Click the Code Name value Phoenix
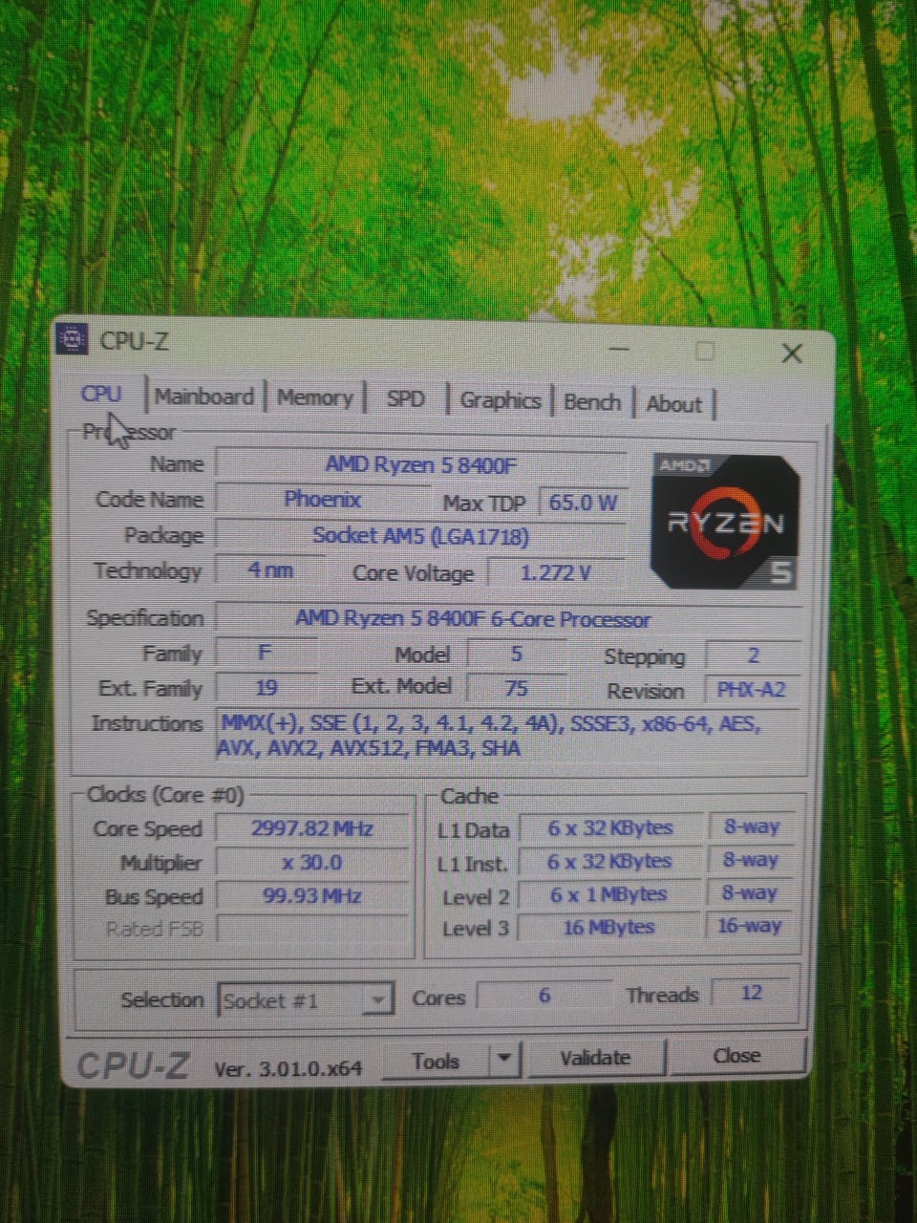 click(323, 500)
